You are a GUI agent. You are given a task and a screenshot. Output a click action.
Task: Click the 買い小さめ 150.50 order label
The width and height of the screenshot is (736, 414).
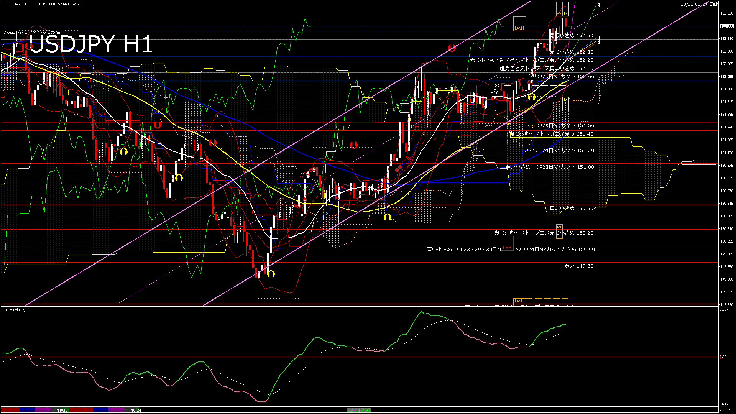(571, 209)
